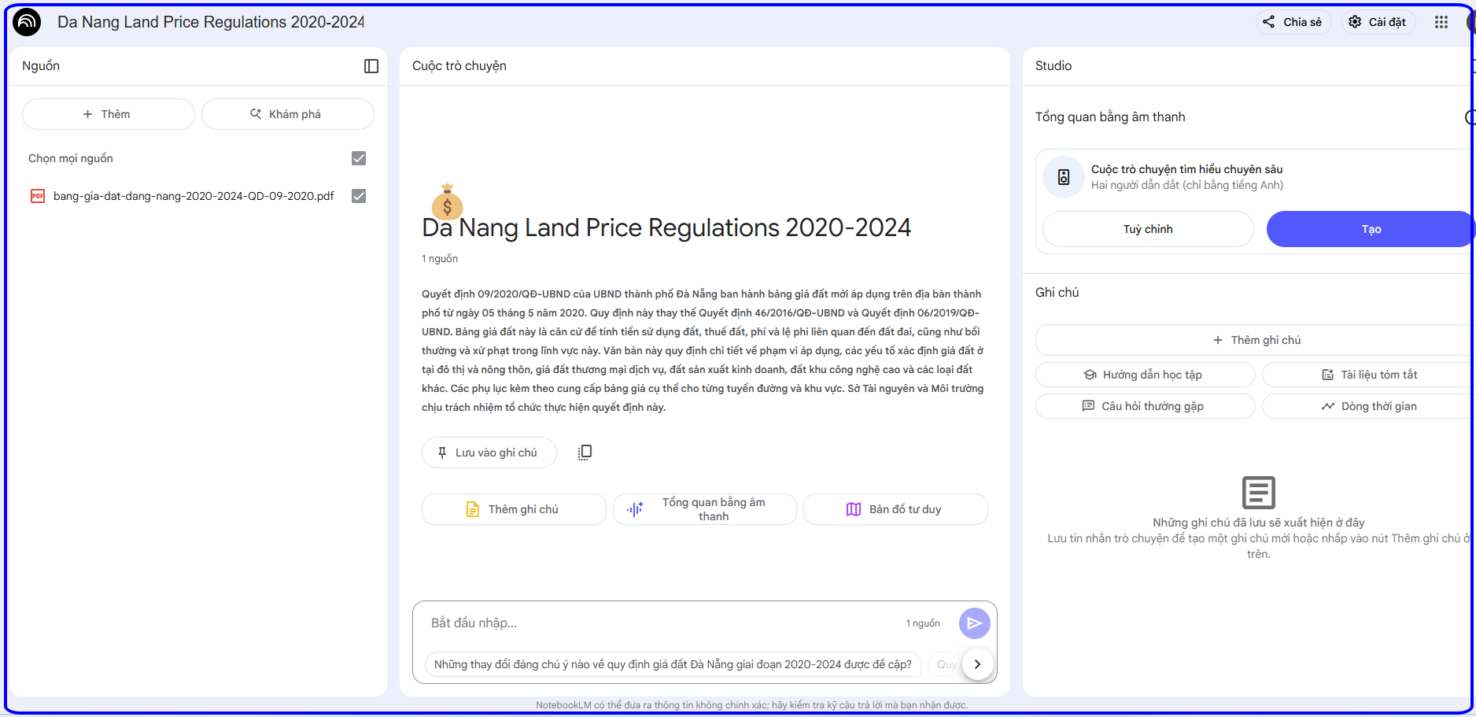Viewport: 1476px width, 717px height.
Task: Toggle the Chọn mọi nguồn checkbox
Action: (x=359, y=158)
